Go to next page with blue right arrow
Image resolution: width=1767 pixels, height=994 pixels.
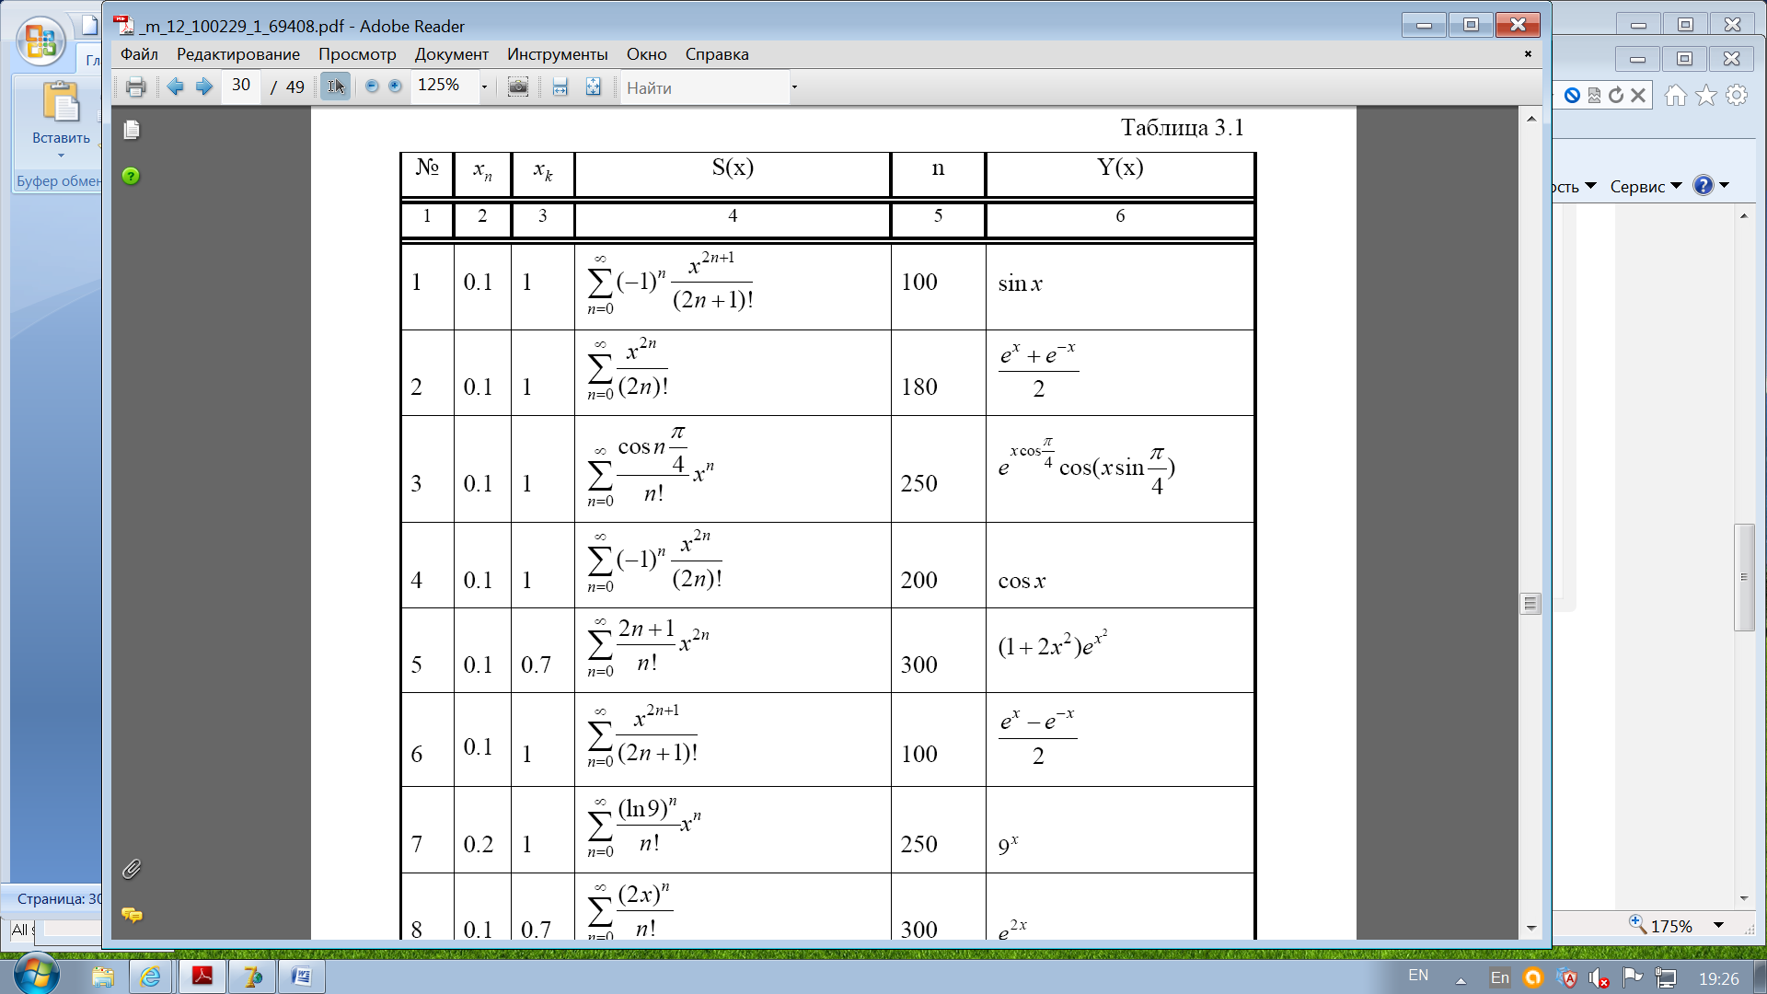point(204,87)
